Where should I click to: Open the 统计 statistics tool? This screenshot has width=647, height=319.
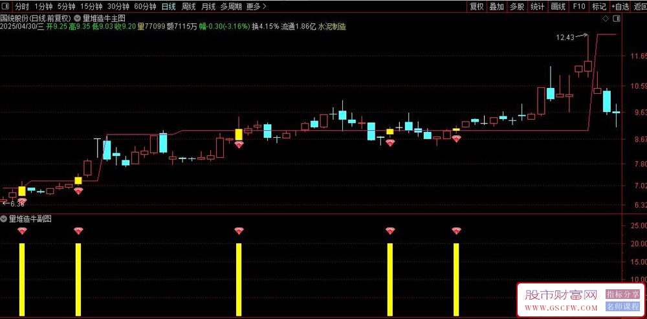point(537,6)
